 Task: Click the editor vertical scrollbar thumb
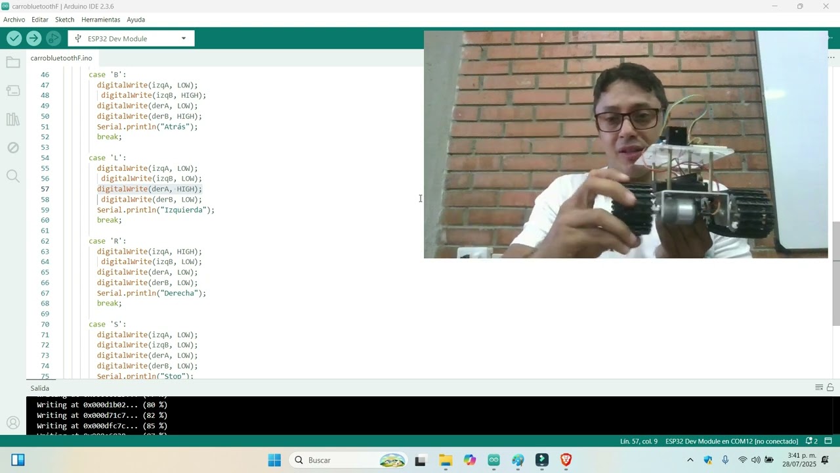coord(836,273)
